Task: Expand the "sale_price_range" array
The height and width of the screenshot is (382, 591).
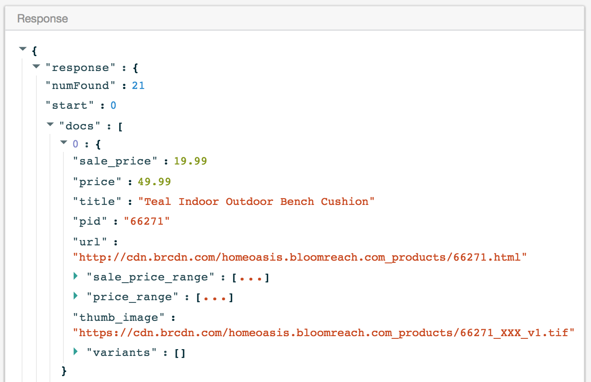Action: pos(76,276)
